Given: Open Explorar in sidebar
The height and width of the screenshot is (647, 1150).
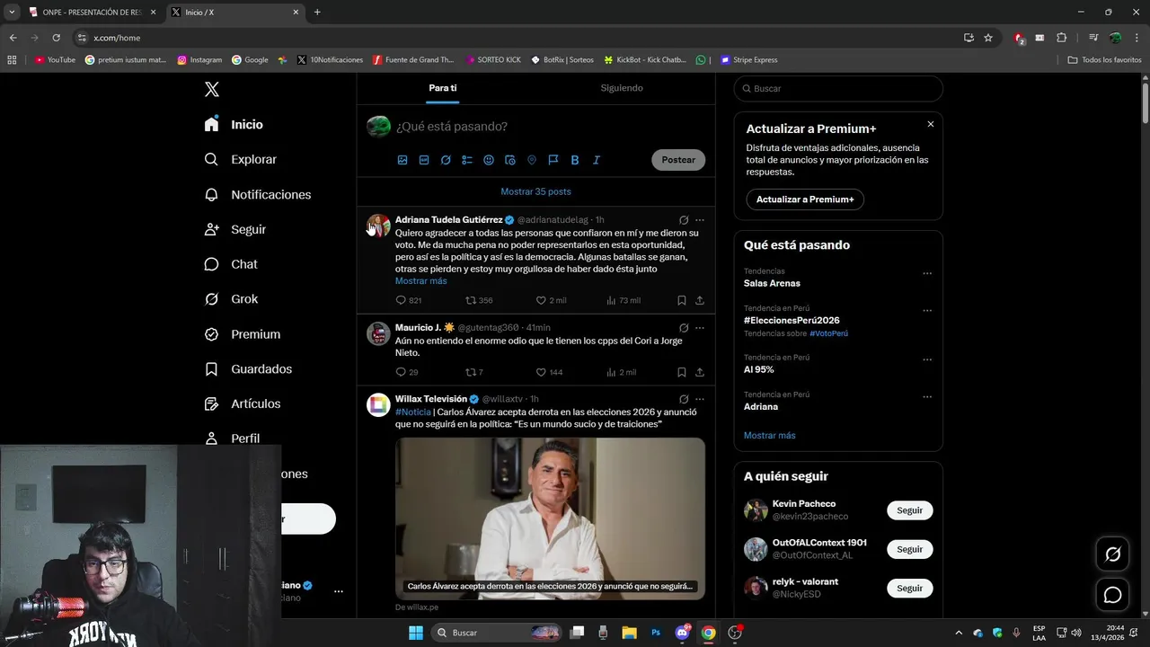Looking at the screenshot, I should (x=240, y=159).
